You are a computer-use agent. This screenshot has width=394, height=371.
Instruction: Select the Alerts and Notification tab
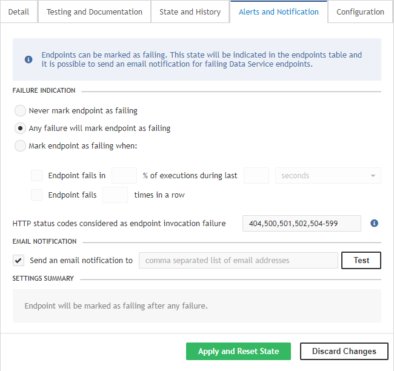coord(279,12)
